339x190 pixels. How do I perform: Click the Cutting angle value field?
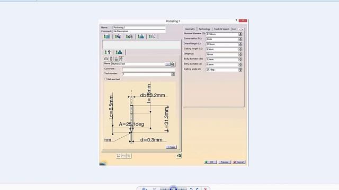(x=222, y=70)
